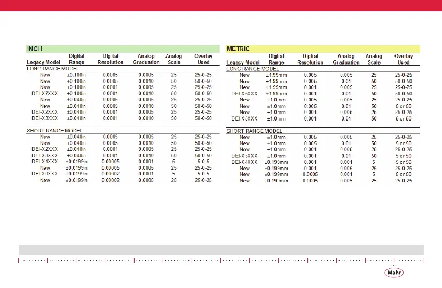Click DEI-X3XXX under INCH short range models
442x288 pixels.
click(44, 156)
